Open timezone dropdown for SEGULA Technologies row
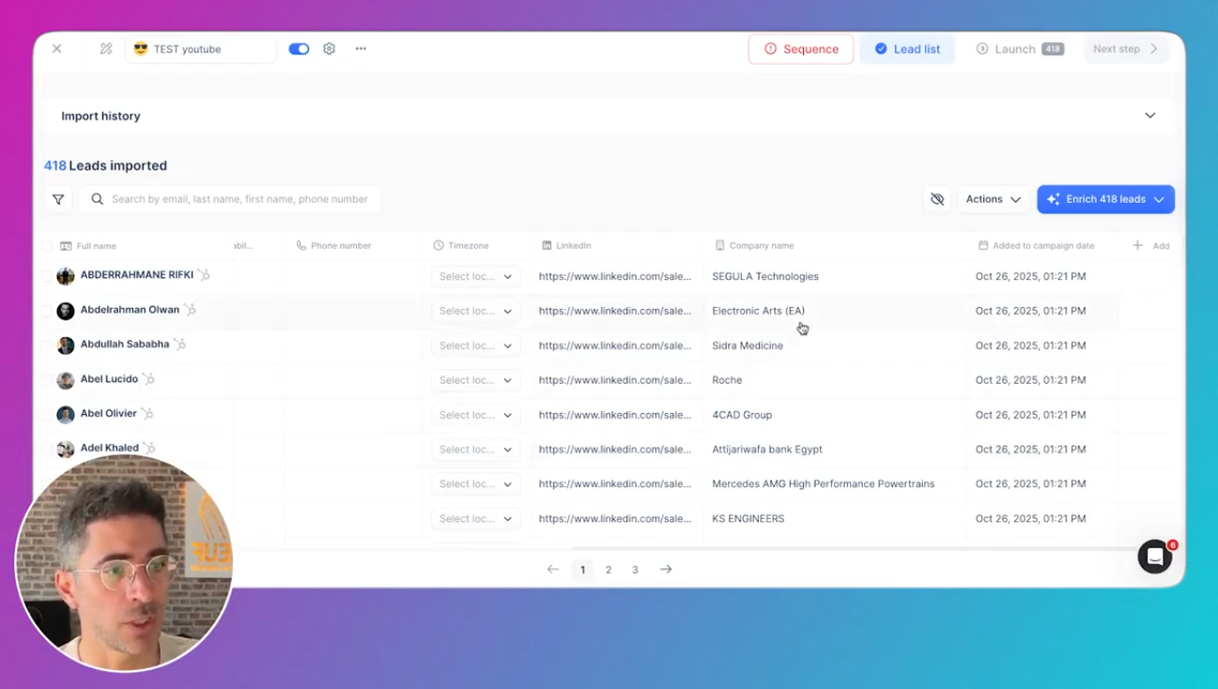The width and height of the screenshot is (1218, 689). pos(475,277)
